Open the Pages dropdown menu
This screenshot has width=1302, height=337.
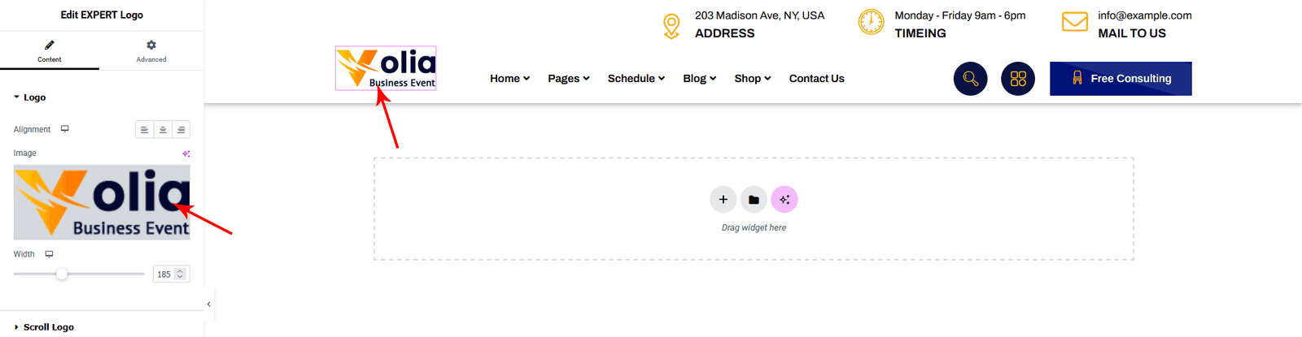tap(568, 79)
